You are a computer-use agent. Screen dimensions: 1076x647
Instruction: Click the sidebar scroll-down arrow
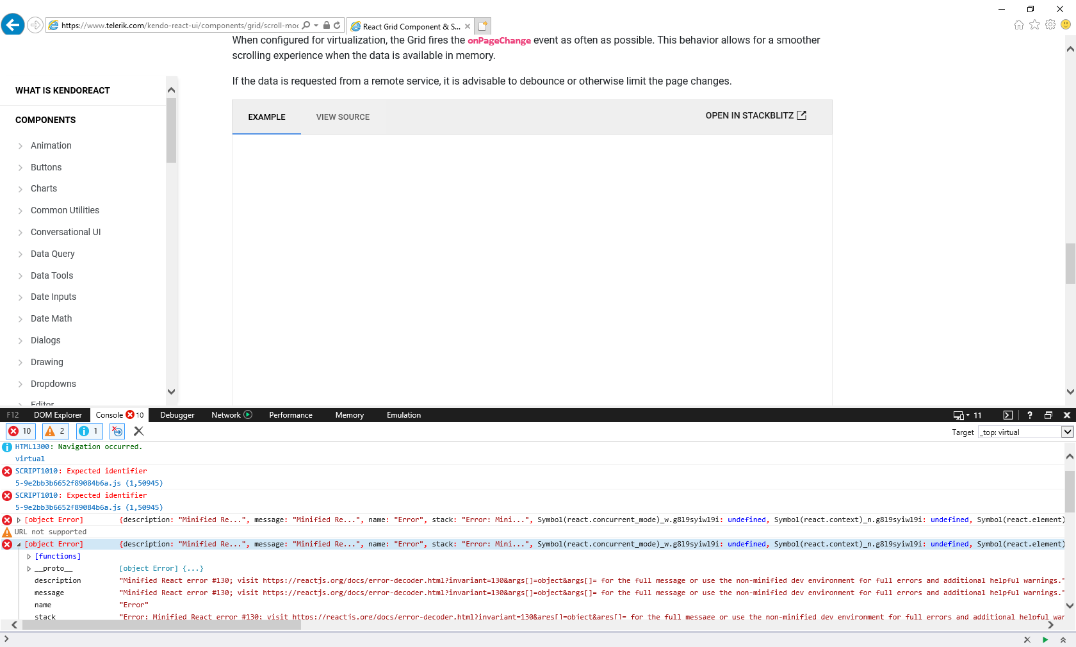(171, 391)
